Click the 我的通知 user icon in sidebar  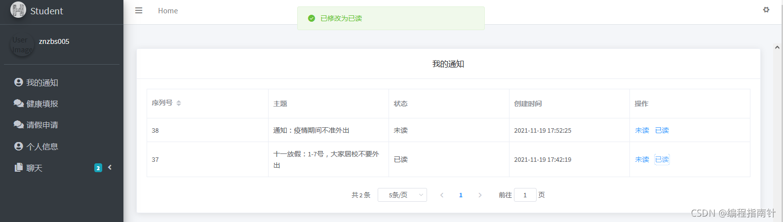pos(18,82)
